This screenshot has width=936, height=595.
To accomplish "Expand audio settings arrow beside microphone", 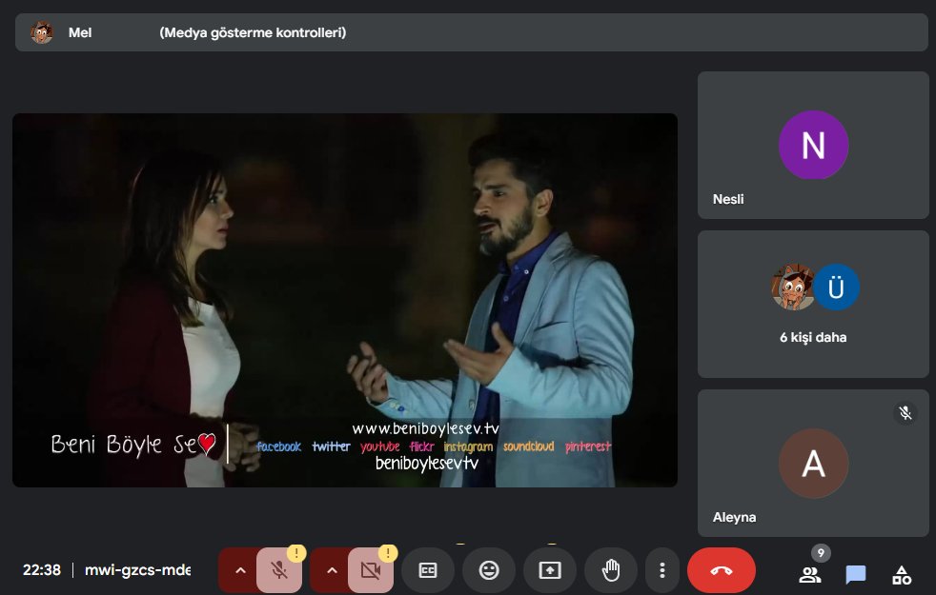I will tap(240, 570).
